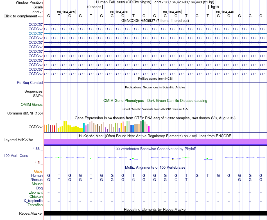Image resolution: width=267 pixels, height=220 pixels.
Task: Open the 'Multiz Alignments of 100 Vertebrates' title
Action: pos(155,168)
